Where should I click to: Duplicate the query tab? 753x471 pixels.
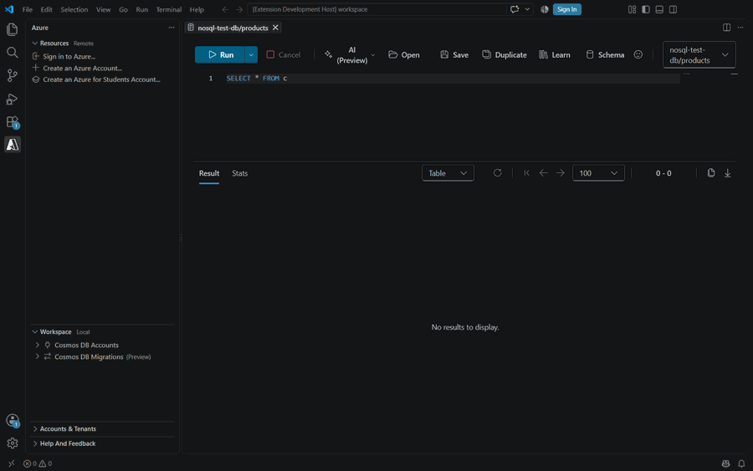click(x=505, y=54)
